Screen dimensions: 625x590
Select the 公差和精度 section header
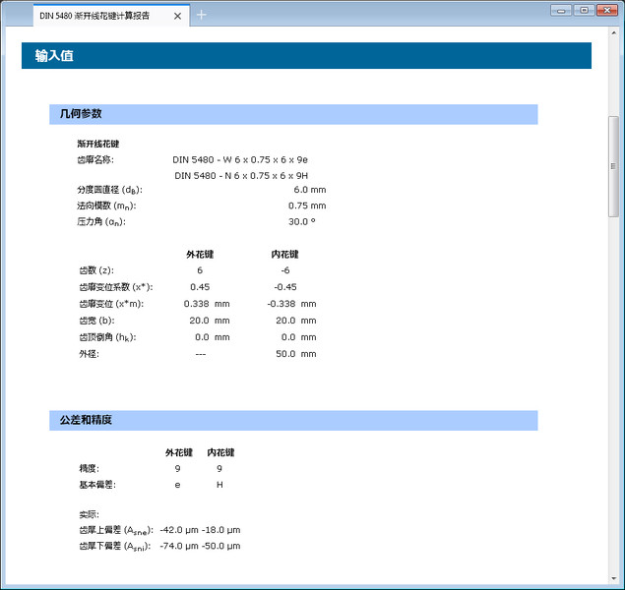tap(293, 421)
